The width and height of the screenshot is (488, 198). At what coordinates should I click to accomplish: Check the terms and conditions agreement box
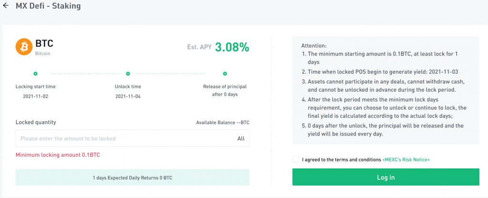click(295, 159)
